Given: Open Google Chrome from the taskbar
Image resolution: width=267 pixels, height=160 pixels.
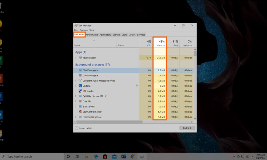Looking at the screenshot, I should (132, 157).
